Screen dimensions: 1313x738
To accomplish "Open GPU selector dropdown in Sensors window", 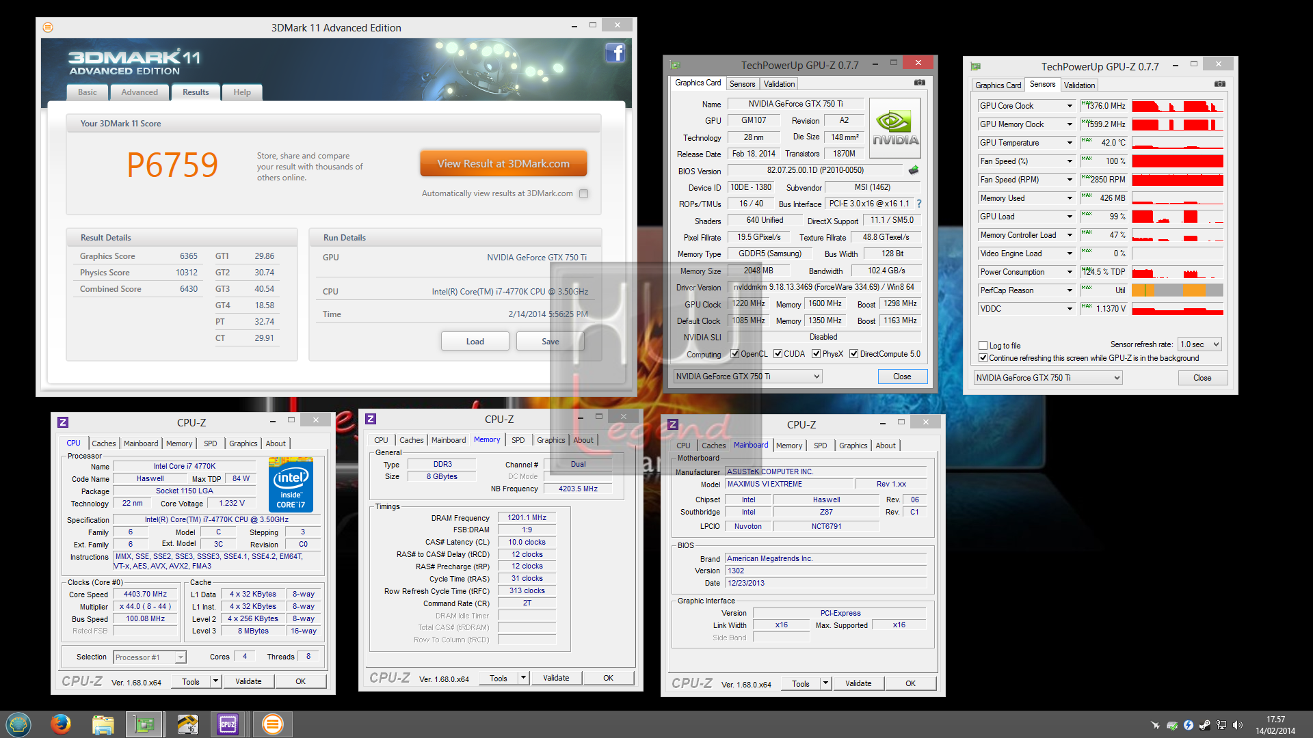I will click(1048, 378).
